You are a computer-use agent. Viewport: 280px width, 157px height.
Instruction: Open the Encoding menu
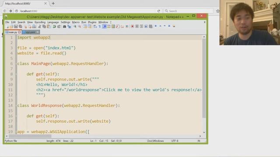pos(40,22)
